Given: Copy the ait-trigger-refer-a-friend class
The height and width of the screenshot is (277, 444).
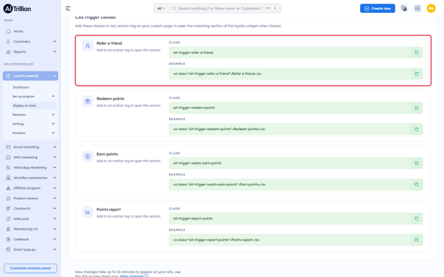Looking at the screenshot, I should pos(416,52).
